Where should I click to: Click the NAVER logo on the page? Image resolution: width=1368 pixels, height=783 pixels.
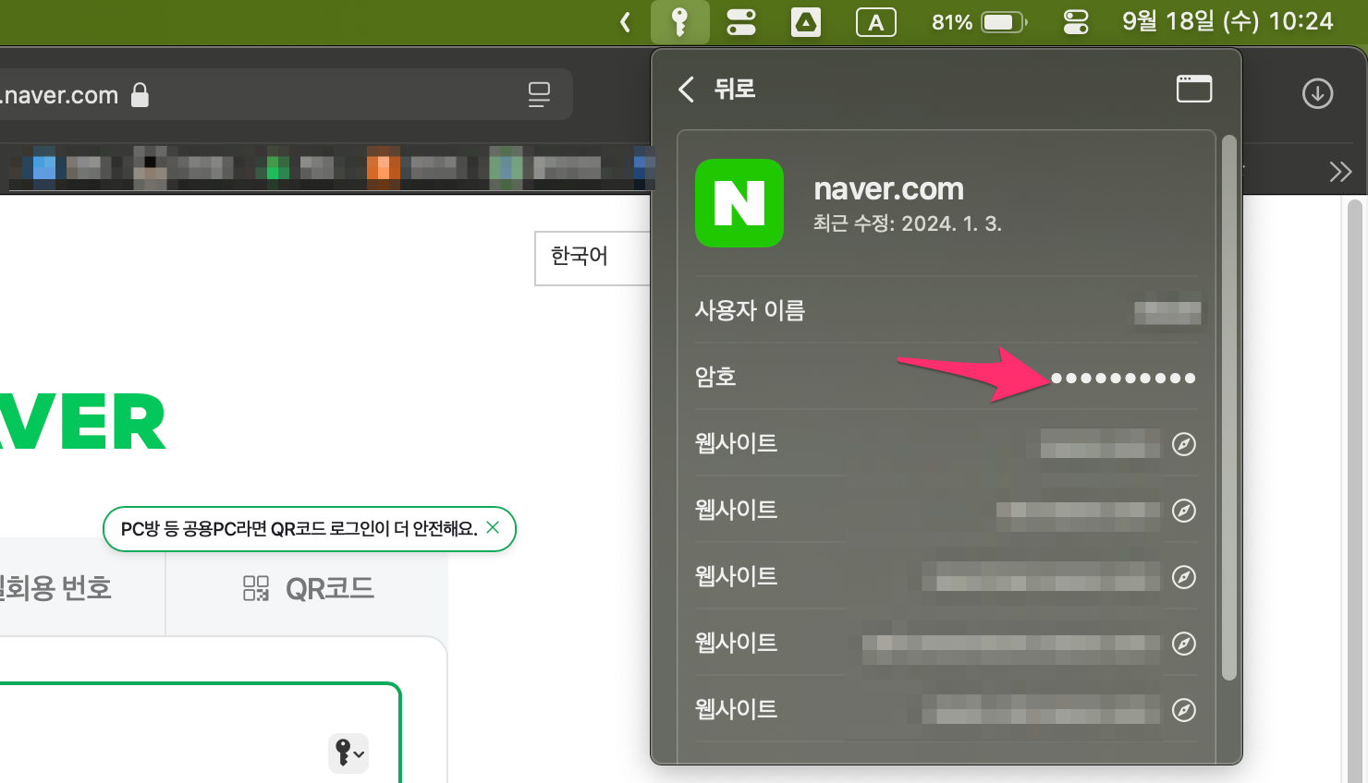click(83, 422)
